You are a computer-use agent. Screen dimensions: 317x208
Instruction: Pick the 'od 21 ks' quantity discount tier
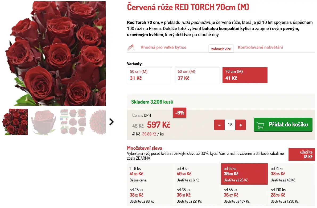[291, 174]
